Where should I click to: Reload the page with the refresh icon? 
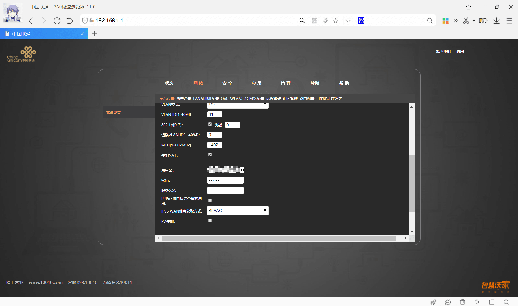click(57, 21)
